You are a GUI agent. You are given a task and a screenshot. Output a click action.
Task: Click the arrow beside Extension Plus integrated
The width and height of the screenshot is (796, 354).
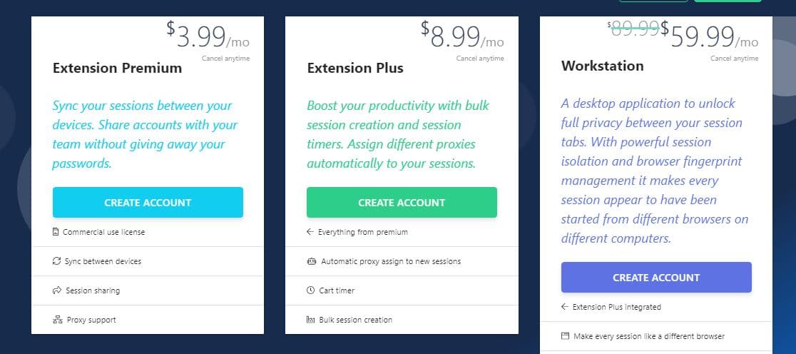click(564, 307)
